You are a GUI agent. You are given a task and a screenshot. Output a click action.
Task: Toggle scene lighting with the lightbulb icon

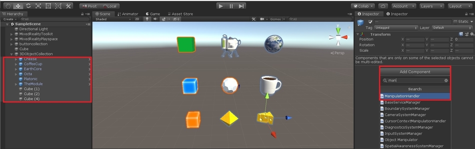click(147, 19)
